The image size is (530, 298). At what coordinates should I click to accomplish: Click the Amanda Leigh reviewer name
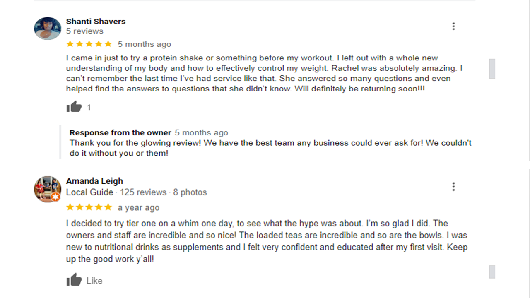[x=94, y=181]
